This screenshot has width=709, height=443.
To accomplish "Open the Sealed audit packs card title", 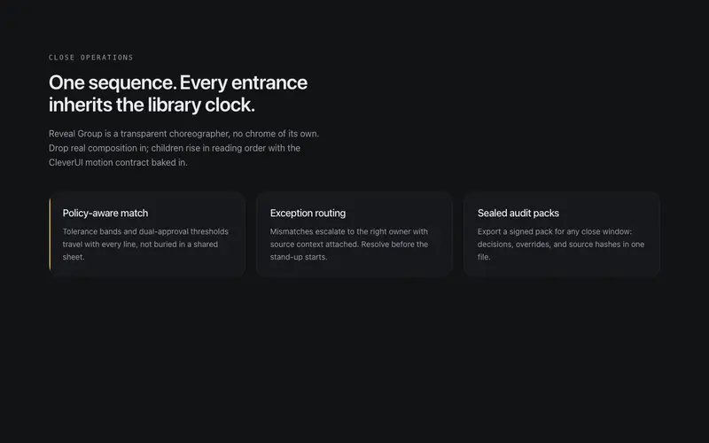I will 518,213.
